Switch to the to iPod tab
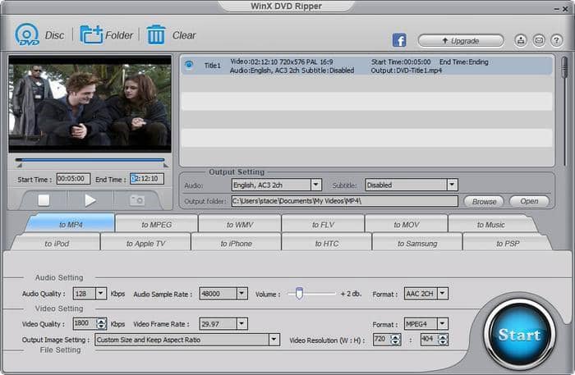 (57, 243)
